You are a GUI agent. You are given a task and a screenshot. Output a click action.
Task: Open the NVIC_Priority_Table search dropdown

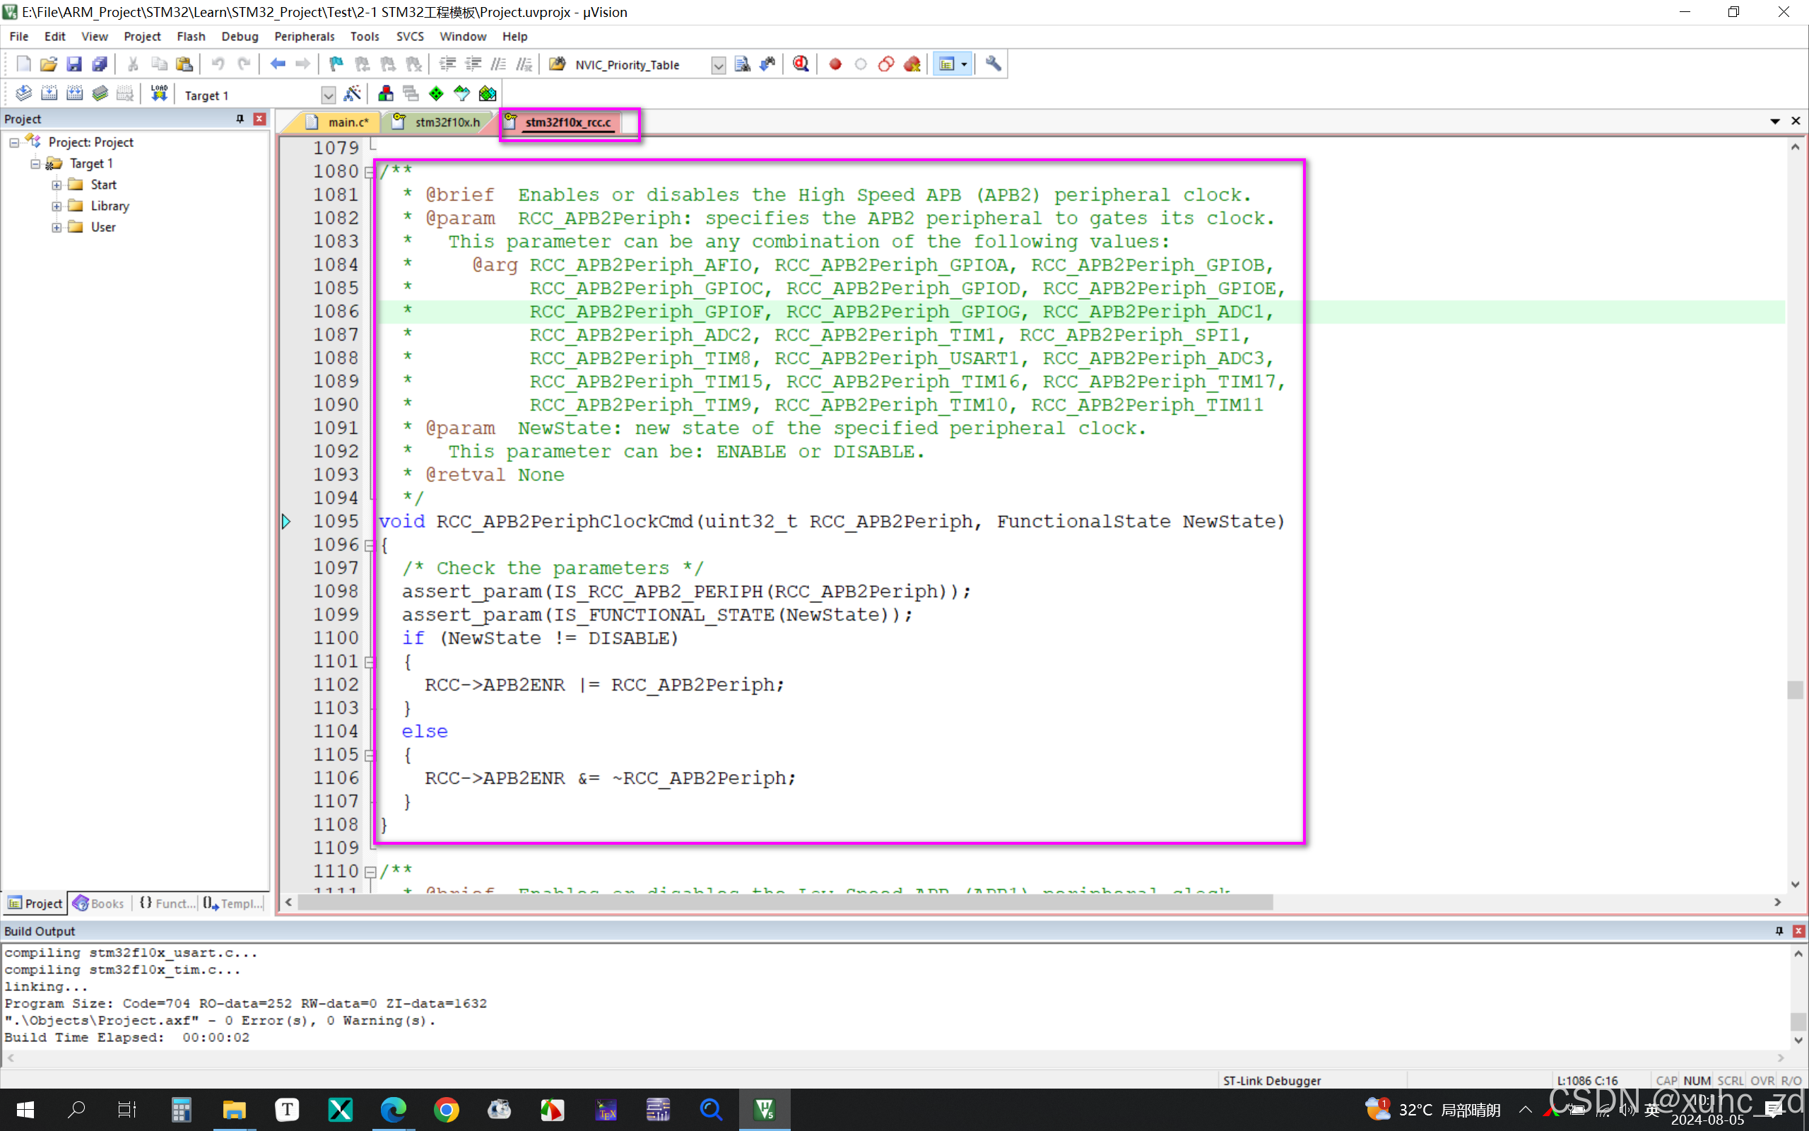[718, 66]
